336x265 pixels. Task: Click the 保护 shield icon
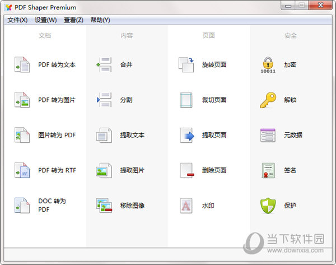click(x=268, y=206)
